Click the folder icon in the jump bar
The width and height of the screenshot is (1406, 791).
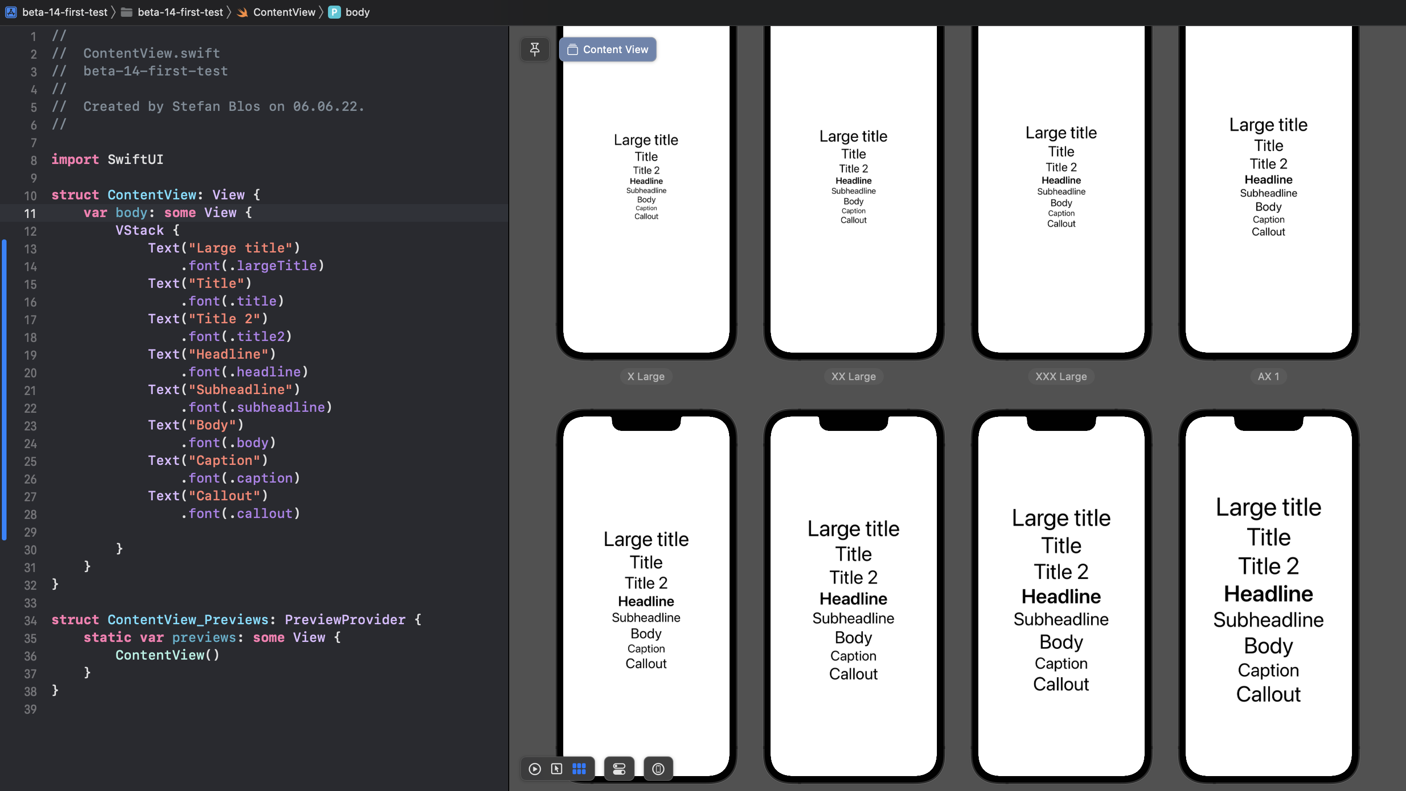[x=127, y=12]
